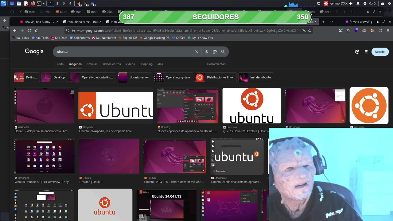Viewport: 393px width, 221px height.
Task: Switch to workspace 4
Action: (70, 3)
